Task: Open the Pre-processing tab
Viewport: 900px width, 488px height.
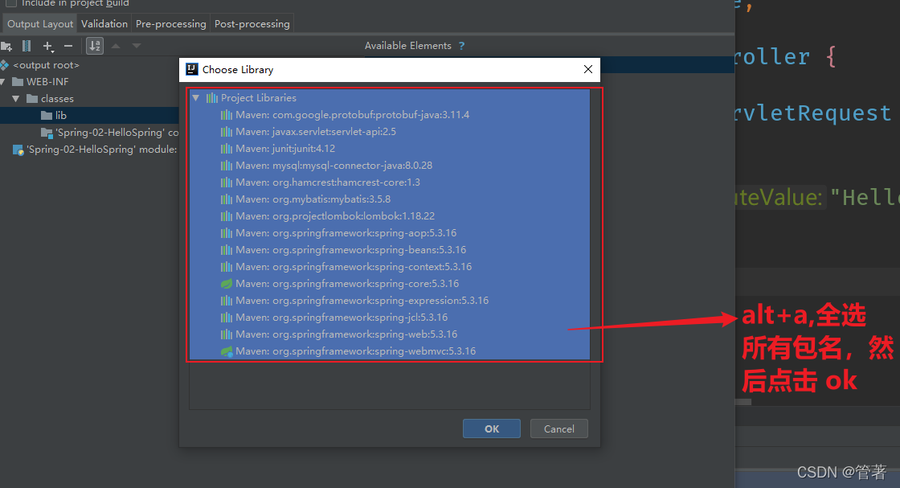Action: (170, 24)
